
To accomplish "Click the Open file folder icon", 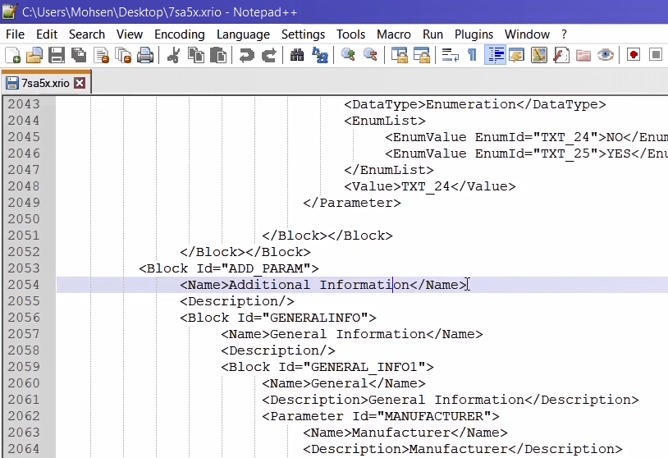I will point(34,55).
